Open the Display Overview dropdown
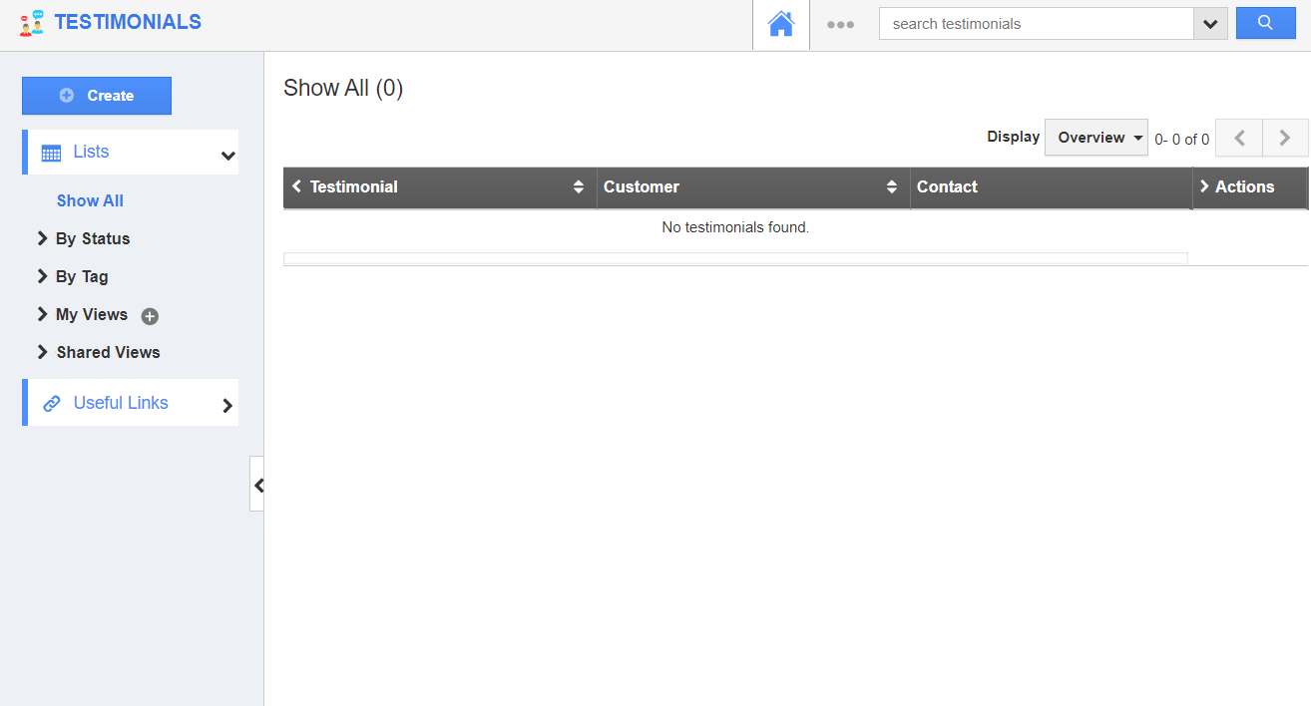This screenshot has height=706, width=1311. pos(1096,138)
